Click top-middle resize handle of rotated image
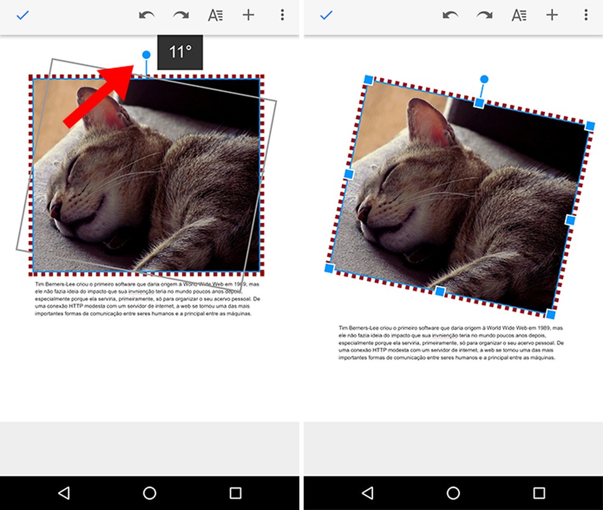The height and width of the screenshot is (510, 603). 479,103
